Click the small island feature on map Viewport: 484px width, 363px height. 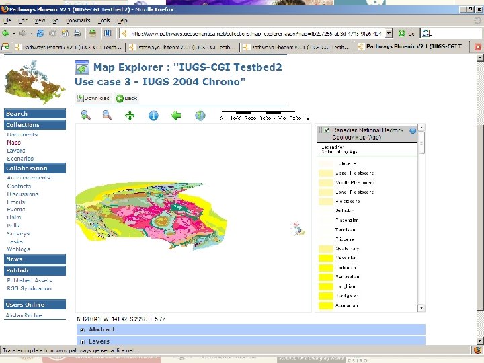point(298,229)
